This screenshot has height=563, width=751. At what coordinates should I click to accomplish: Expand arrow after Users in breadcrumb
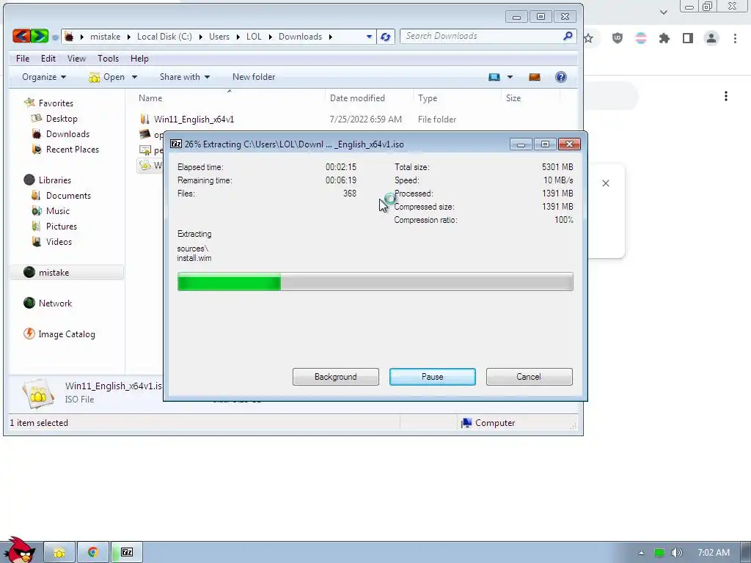[x=238, y=37]
